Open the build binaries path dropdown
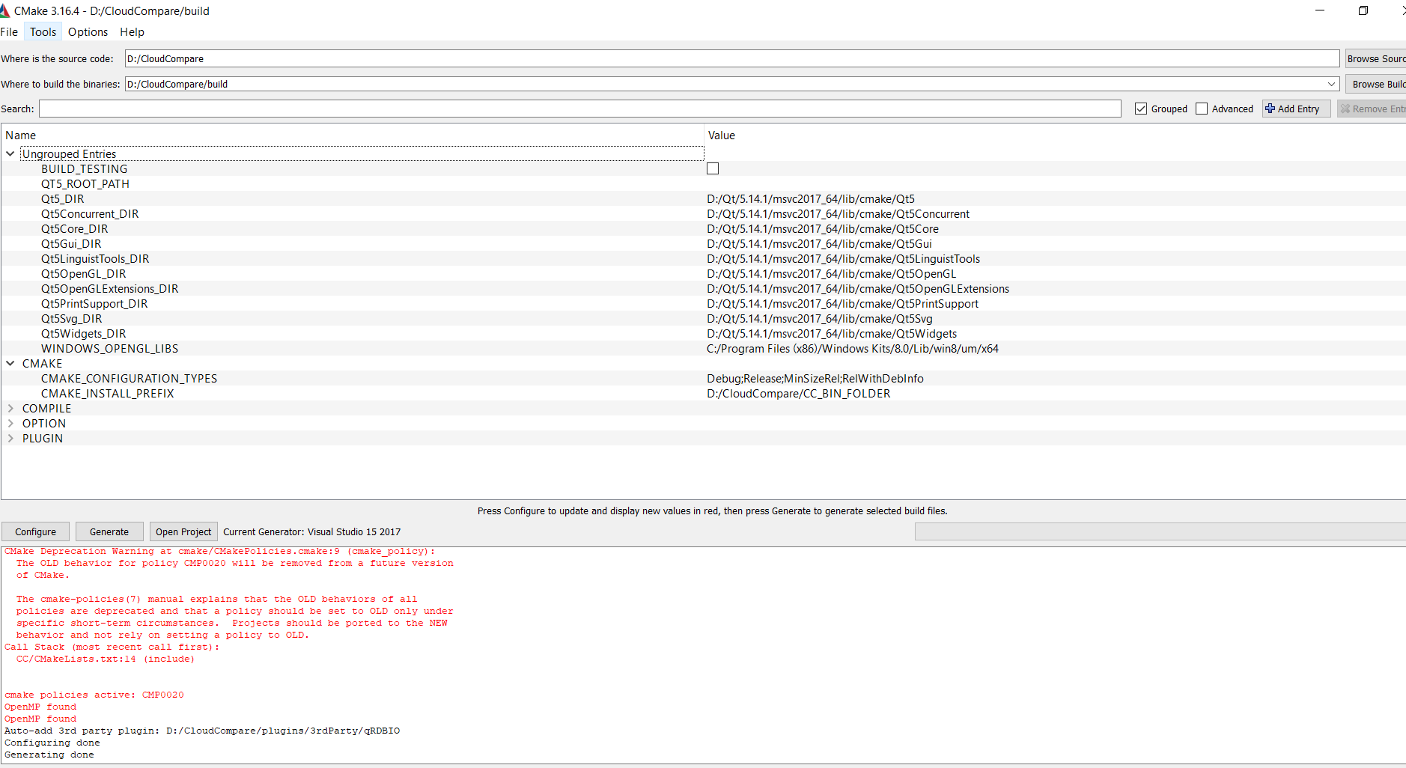This screenshot has height=768, width=1406. (1332, 84)
